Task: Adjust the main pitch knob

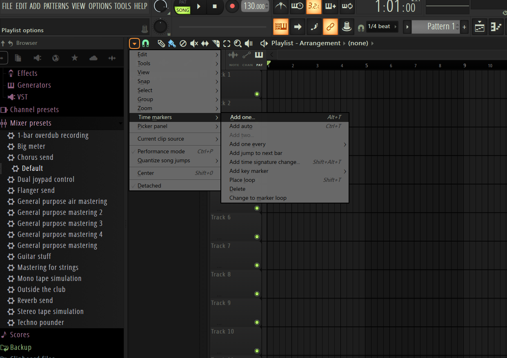Action: tap(160, 27)
